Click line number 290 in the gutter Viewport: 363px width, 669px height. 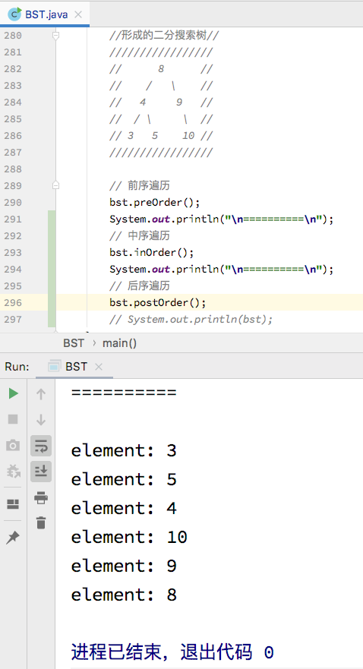coord(13,202)
